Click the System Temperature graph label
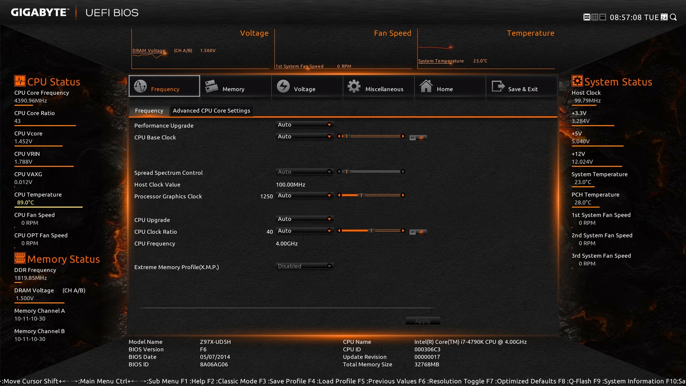 (441, 61)
